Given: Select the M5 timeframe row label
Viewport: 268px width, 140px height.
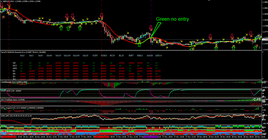Looking at the screenshot, I should (14, 63).
